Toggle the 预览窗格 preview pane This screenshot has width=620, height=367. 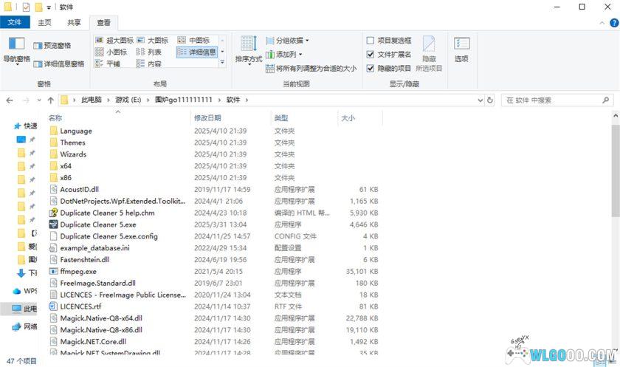coord(52,46)
